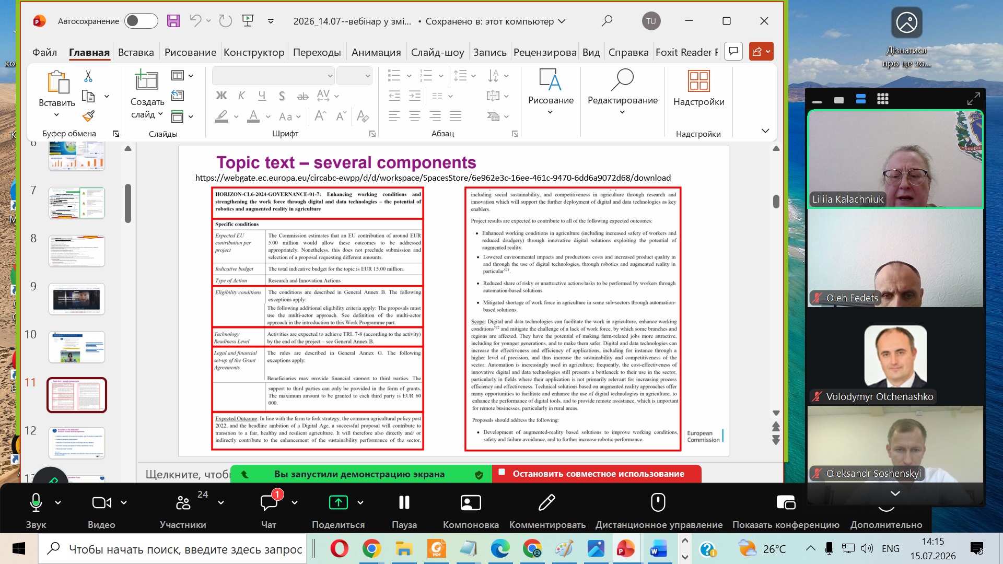Justify the paragraph text

(456, 116)
